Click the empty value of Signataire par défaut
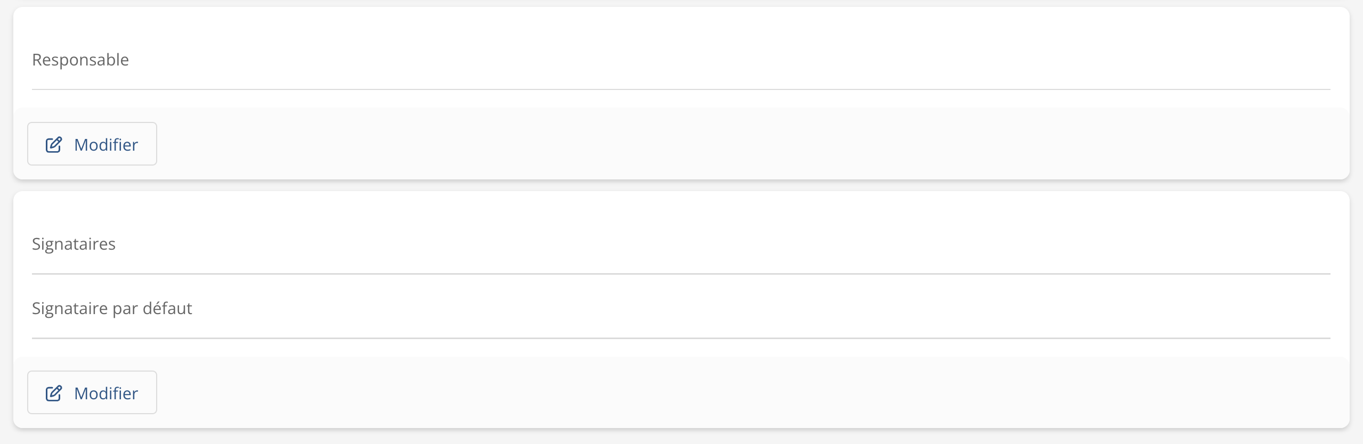The height and width of the screenshot is (444, 1363). tap(746, 308)
